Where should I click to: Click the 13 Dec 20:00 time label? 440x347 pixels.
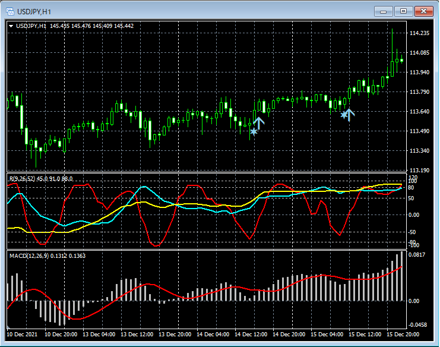175,335
